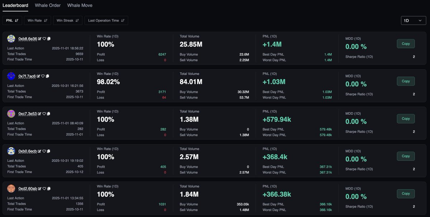Switch to the Whale Order tab
430x217 pixels.
click(x=47, y=5)
